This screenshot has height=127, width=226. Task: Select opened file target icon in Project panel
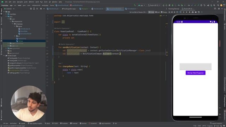31,9
